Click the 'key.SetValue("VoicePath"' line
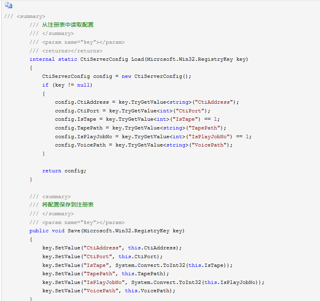The height and width of the screenshot is (301, 320). 109,291
